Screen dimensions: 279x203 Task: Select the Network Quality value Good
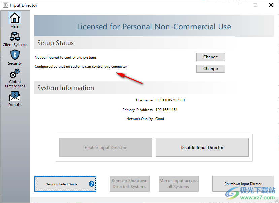point(160,119)
